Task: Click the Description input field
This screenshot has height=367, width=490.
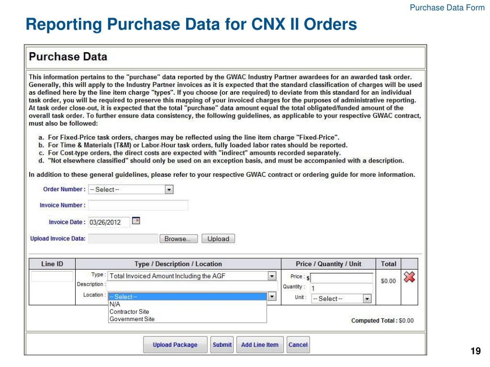Action: click(192, 285)
